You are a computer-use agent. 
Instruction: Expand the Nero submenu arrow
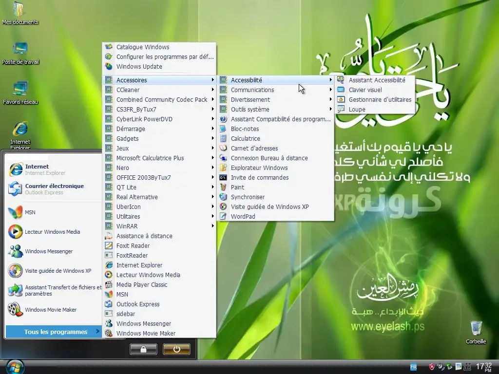click(x=212, y=168)
